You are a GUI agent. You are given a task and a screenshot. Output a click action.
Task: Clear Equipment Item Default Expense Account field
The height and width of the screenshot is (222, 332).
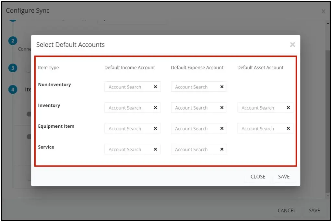[222, 128]
